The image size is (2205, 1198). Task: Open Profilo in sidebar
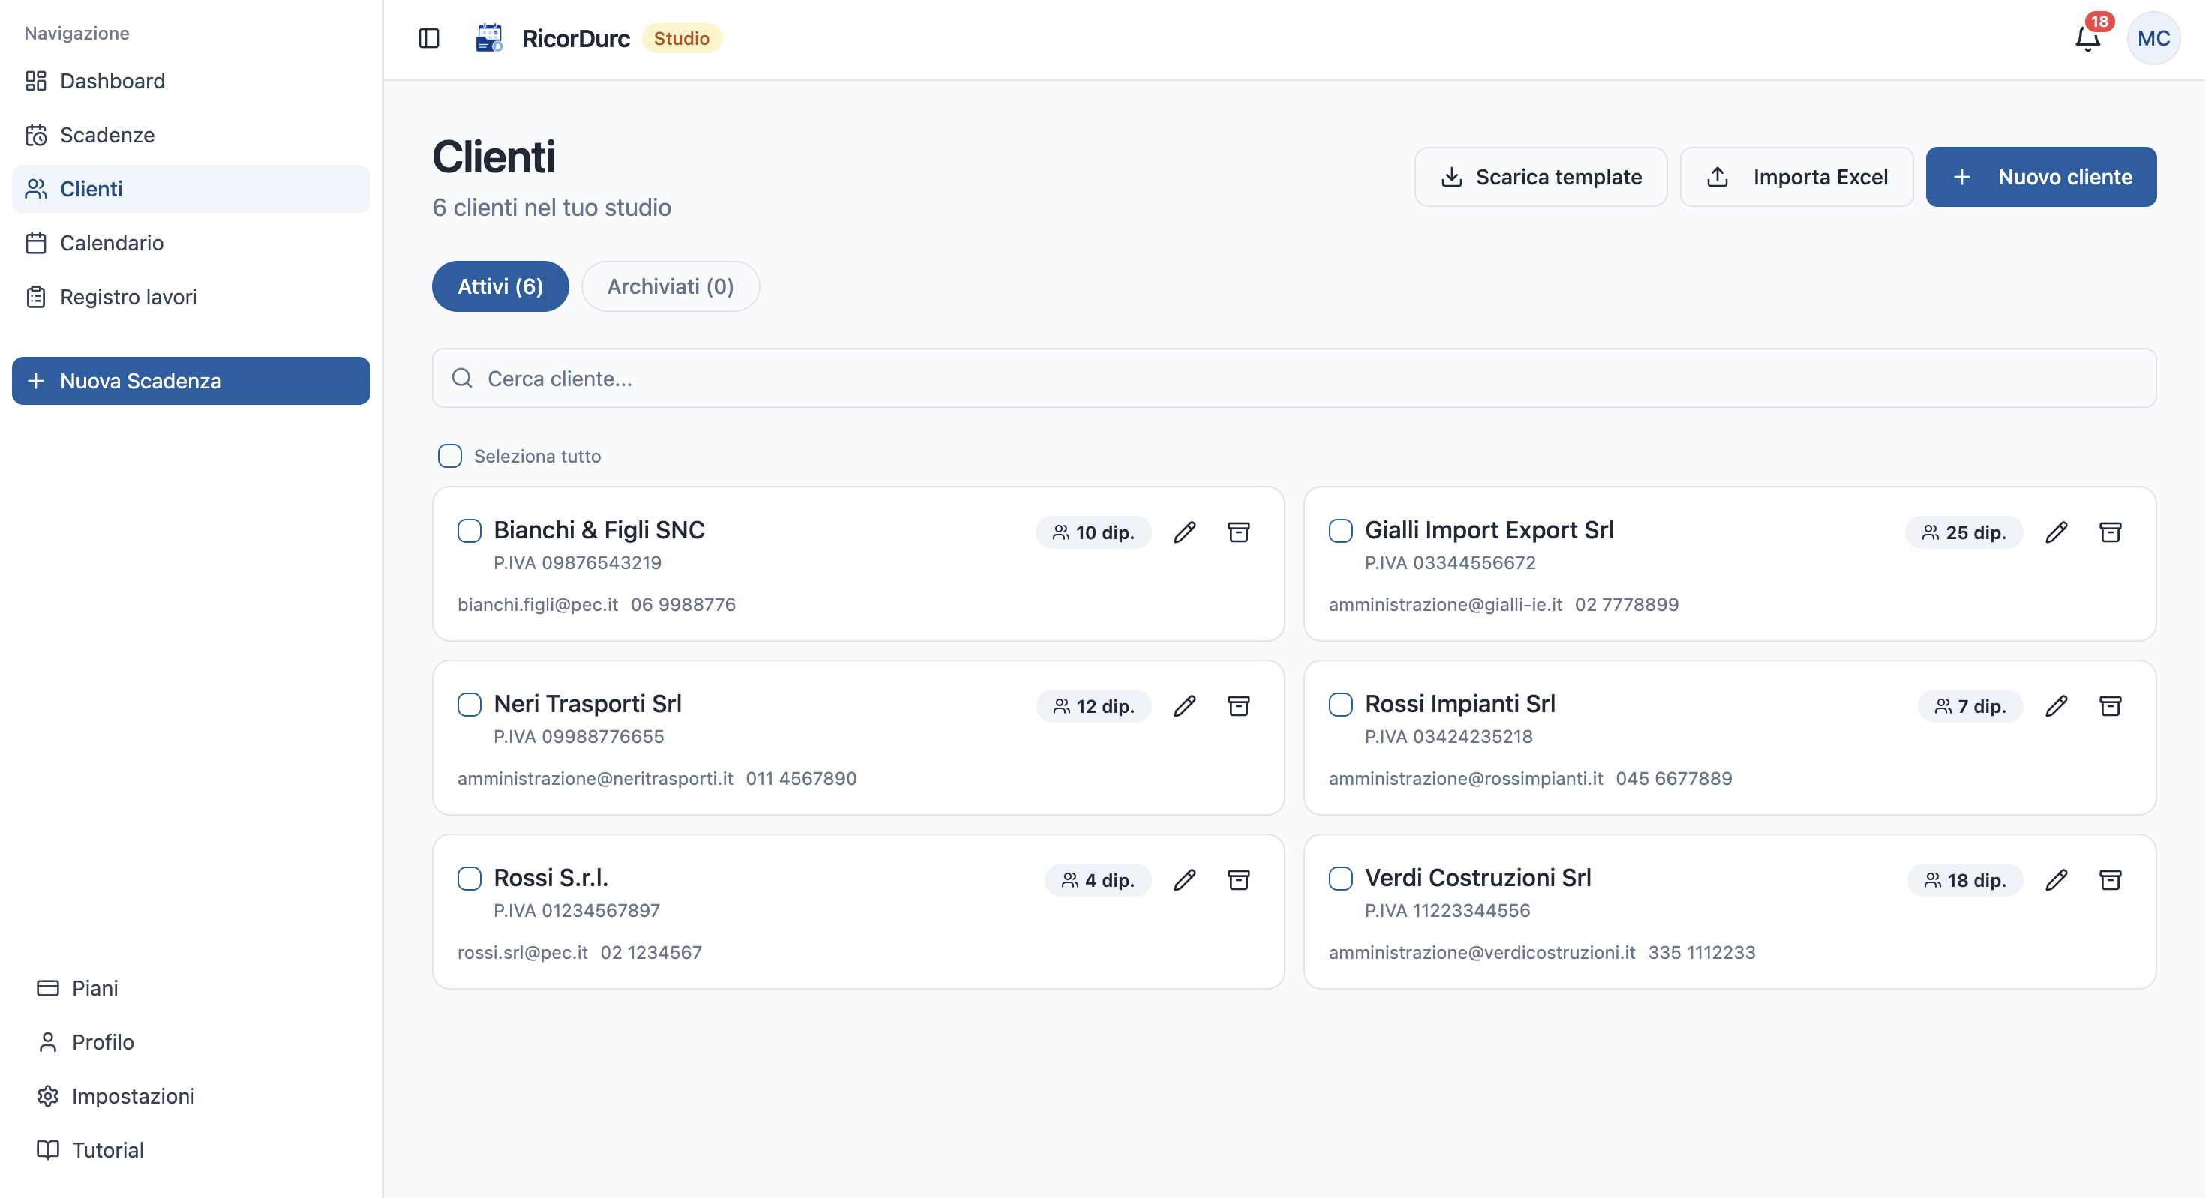tap(191, 1042)
